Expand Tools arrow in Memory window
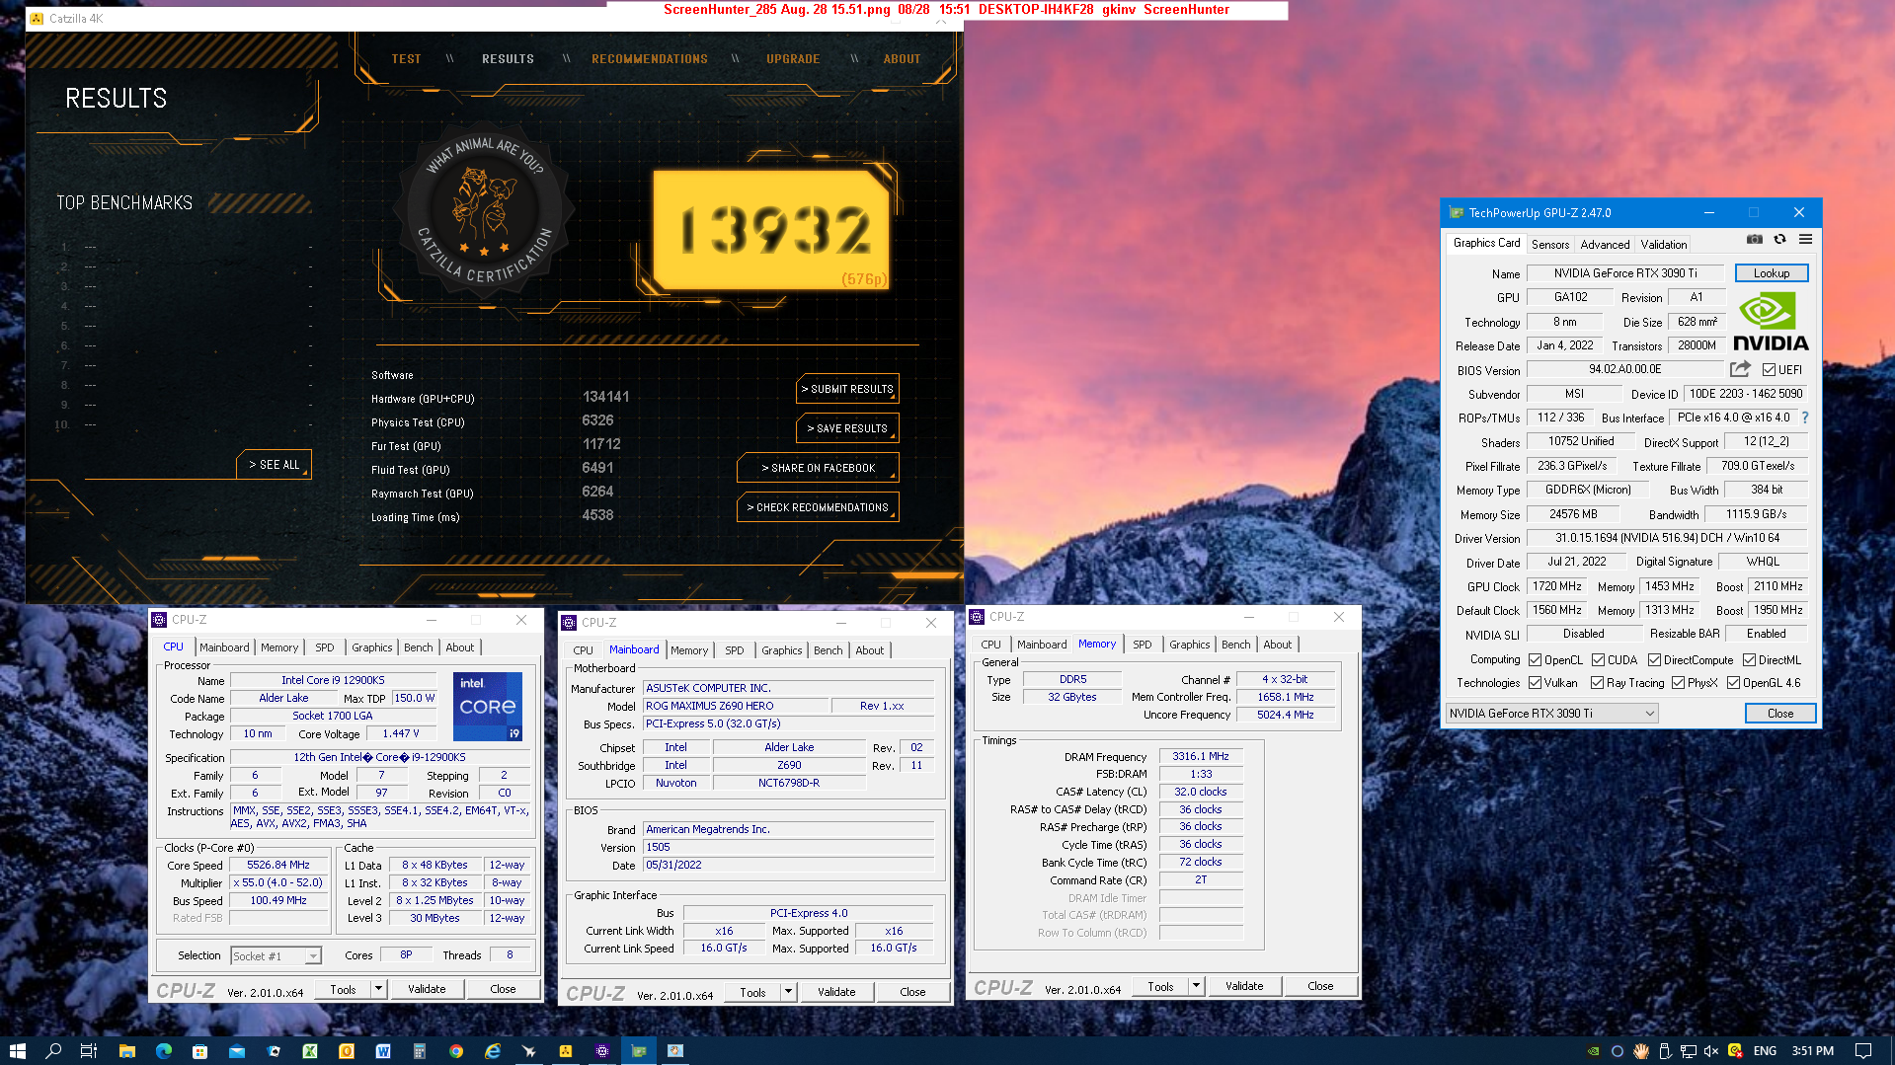 (1196, 986)
